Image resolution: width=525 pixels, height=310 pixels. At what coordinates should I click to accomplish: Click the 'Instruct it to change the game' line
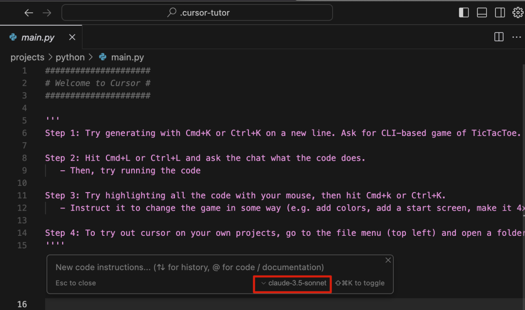pyautogui.click(x=292, y=208)
